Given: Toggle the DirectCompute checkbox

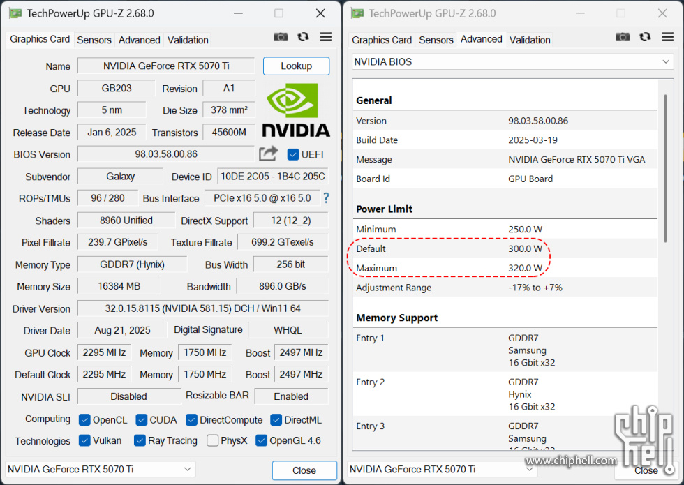Looking at the screenshot, I should (x=191, y=419).
